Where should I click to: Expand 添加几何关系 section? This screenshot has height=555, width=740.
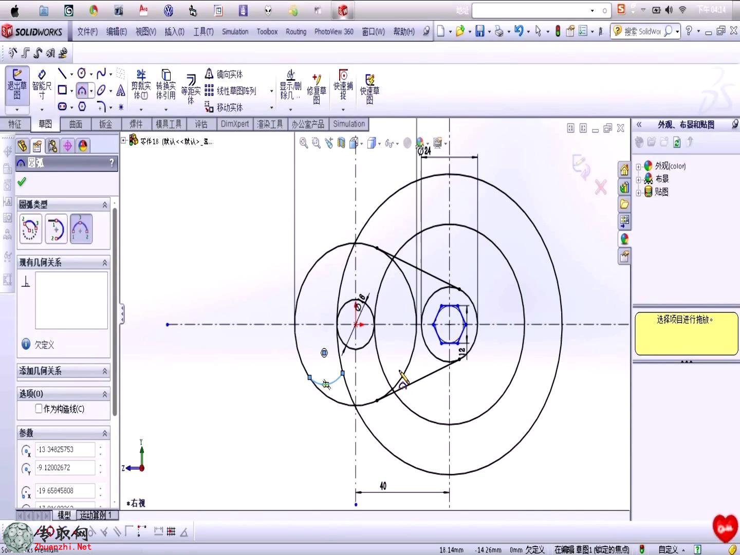pyautogui.click(x=105, y=371)
